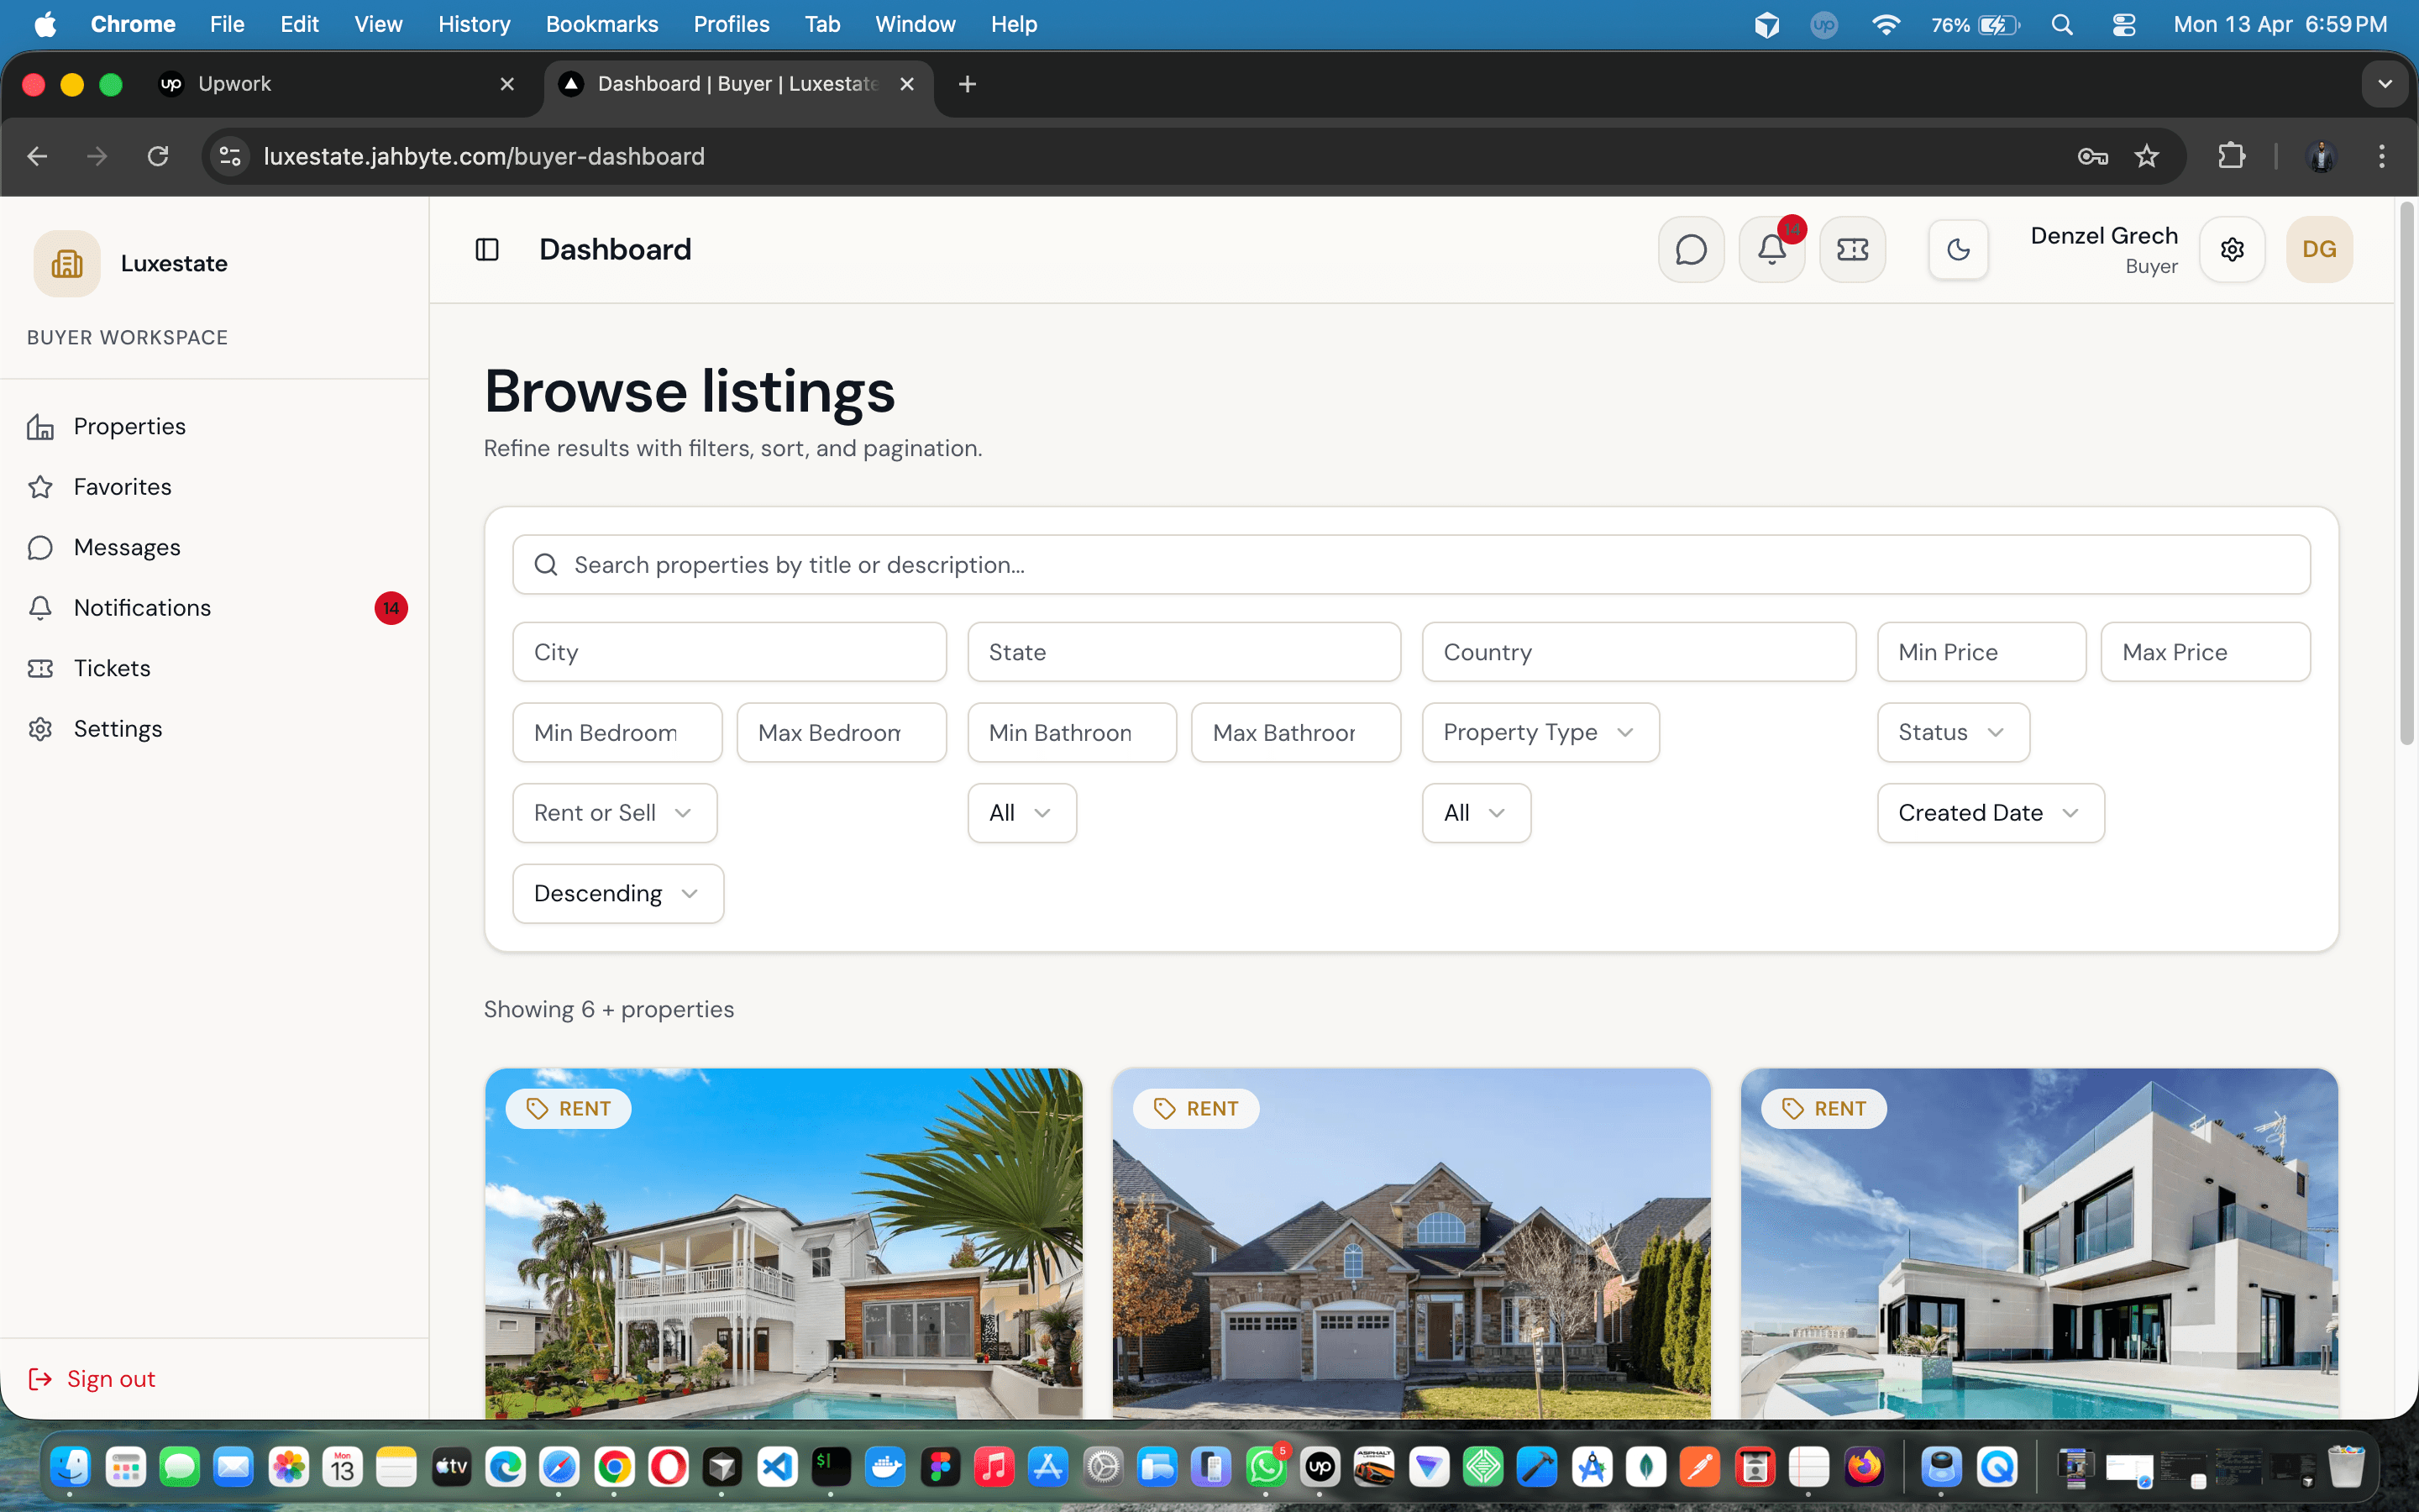The width and height of the screenshot is (2419, 1512).
Task: Expand the Property Type dropdown
Action: click(x=1540, y=732)
